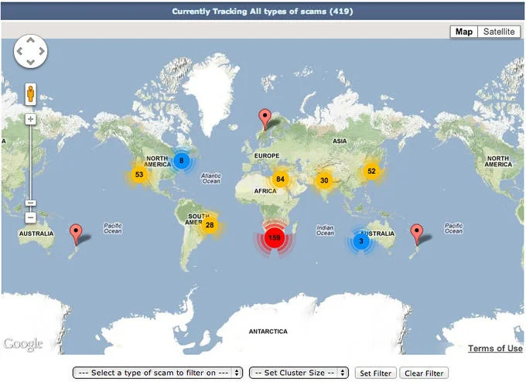The width and height of the screenshot is (526, 382).
Task: Click the 'ASIA' map label
Action: [x=340, y=141]
